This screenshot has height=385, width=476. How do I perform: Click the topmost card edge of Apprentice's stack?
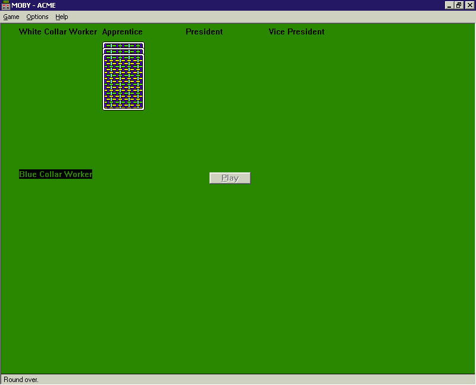pos(124,45)
